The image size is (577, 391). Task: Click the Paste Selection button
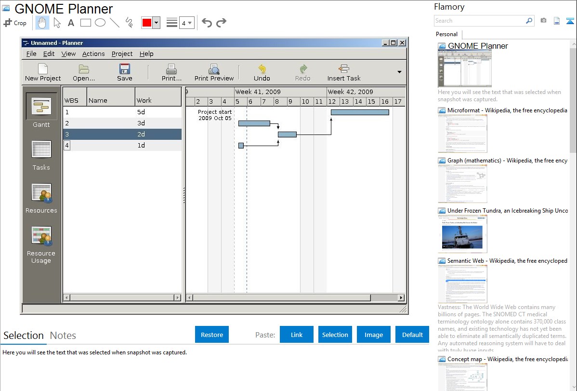[335, 335]
